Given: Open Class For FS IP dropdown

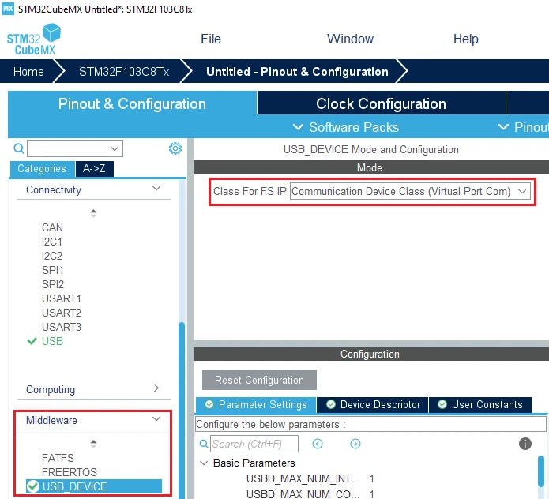Looking at the screenshot, I should pyautogui.click(x=410, y=191).
